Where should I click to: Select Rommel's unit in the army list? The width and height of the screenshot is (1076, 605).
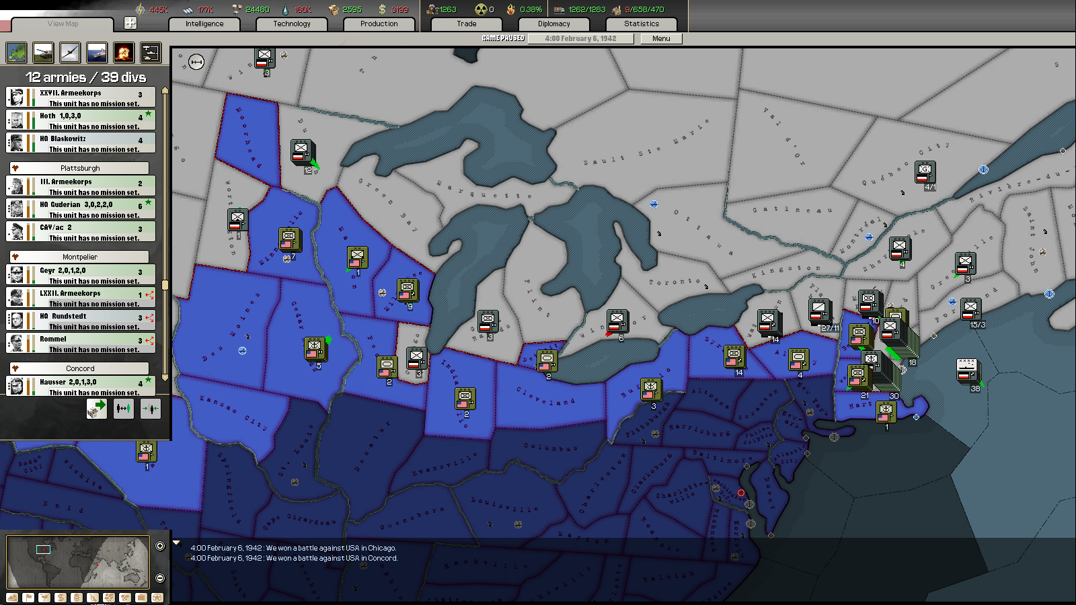[x=81, y=343]
